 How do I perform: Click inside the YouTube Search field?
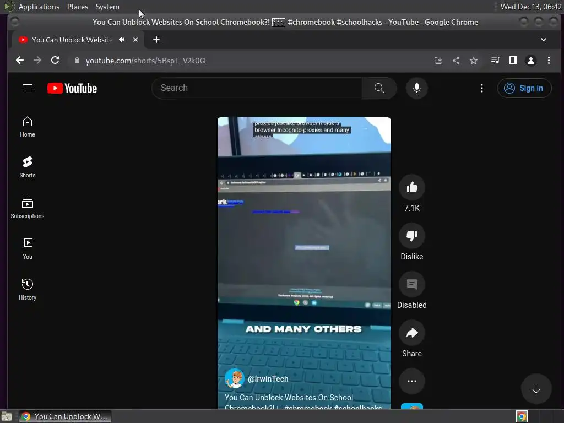pyautogui.click(x=257, y=88)
